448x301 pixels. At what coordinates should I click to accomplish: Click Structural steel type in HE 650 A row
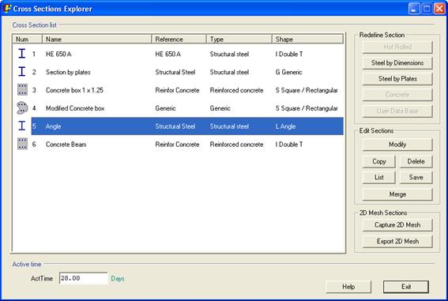coord(229,55)
